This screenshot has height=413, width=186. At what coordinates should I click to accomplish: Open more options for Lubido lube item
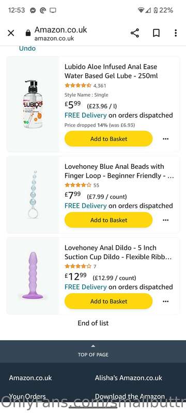pos(165,139)
